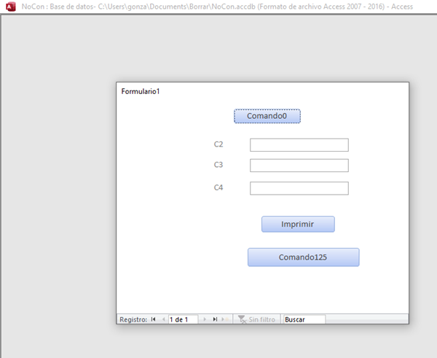Go to next record arrow
The height and width of the screenshot is (358, 437).
pos(205,319)
